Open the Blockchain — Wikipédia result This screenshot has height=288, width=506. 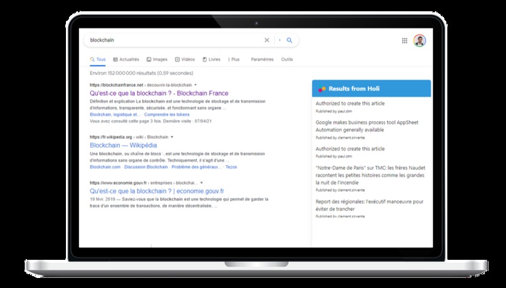pos(123,145)
